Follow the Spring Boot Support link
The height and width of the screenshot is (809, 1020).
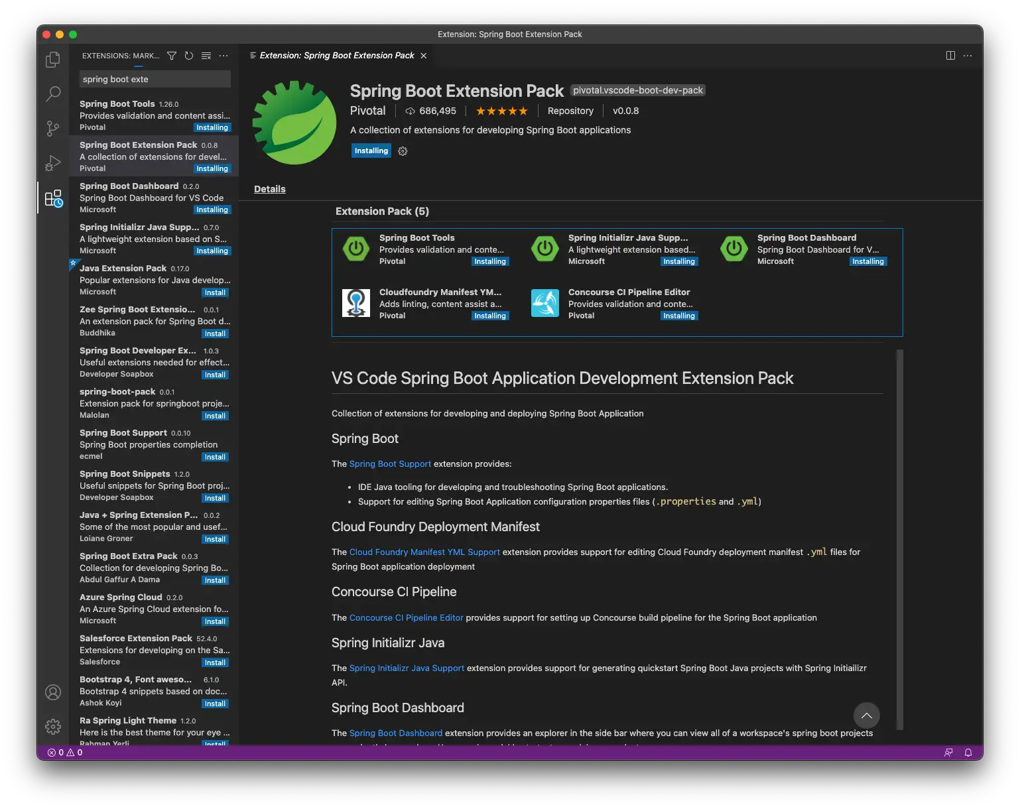click(x=390, y=464)
